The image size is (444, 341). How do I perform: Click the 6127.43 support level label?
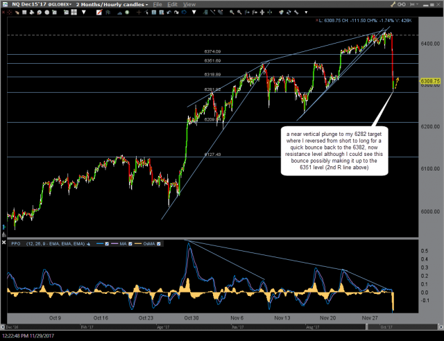pyautogui.click(x=212, y=155)
